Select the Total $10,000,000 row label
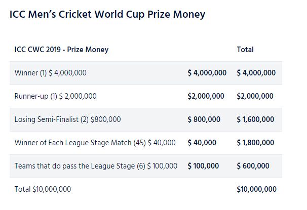Viewport: 307px width, 210px height. point(43,189)
